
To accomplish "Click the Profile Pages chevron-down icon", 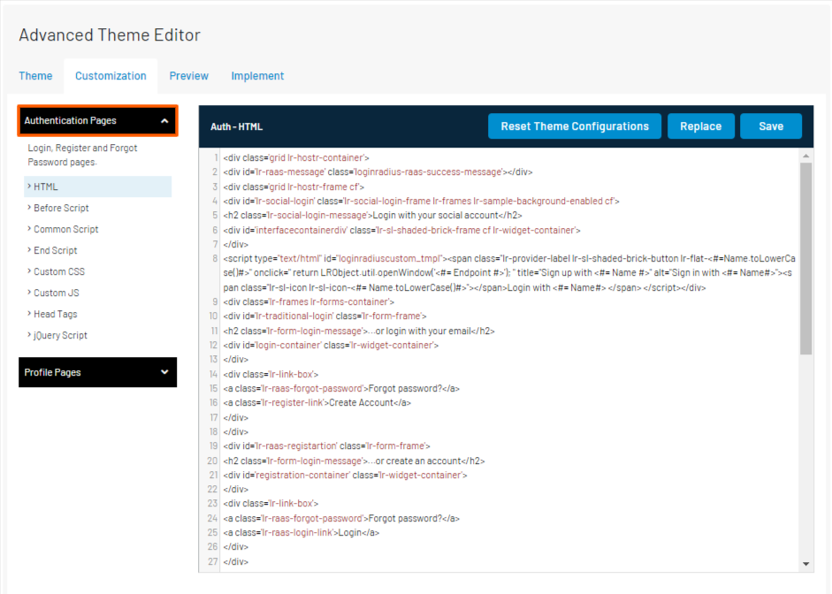I will [164, 373].
